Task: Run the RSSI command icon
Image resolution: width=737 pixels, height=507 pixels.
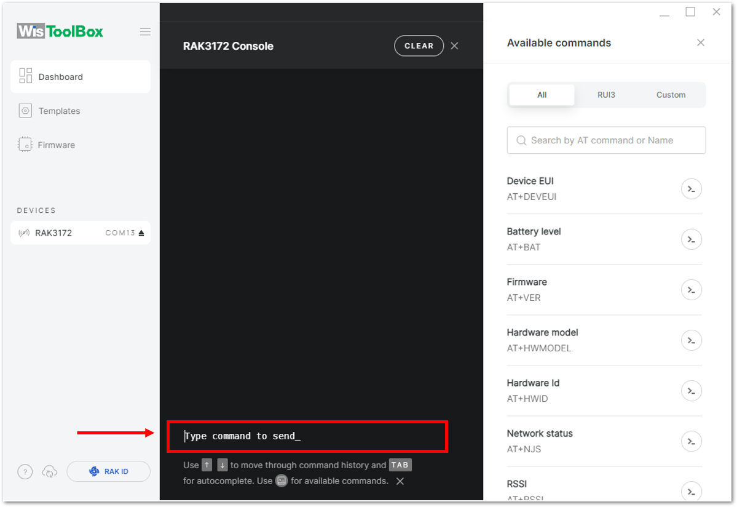Action: pyautogui.click(x=691, y=492)
